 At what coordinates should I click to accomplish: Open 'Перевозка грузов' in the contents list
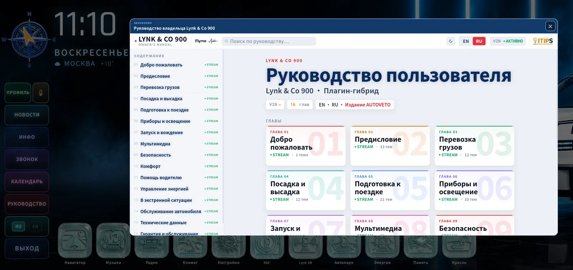(176, 87)
